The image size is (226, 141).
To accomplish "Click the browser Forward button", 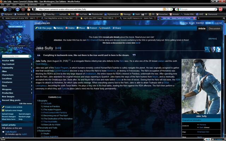I will coord(10,10).
